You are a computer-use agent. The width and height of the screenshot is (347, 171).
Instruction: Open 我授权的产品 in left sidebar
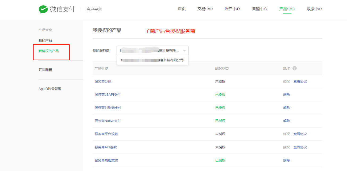48,51
